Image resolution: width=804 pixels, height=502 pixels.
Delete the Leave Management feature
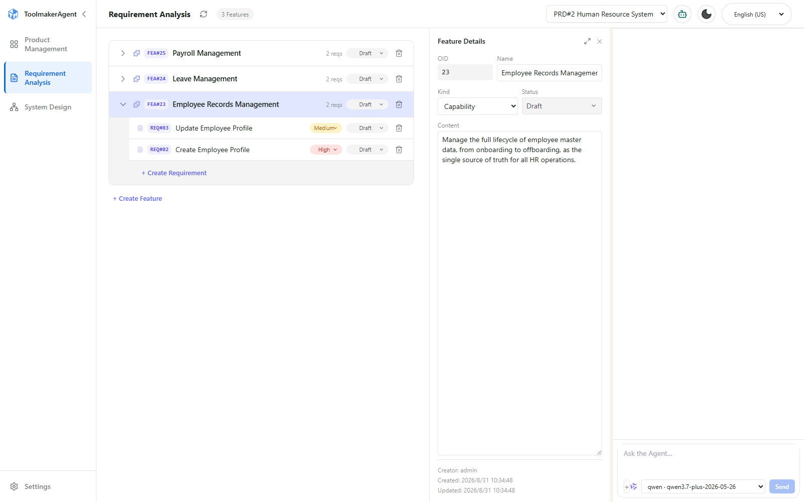coord(399,79)
